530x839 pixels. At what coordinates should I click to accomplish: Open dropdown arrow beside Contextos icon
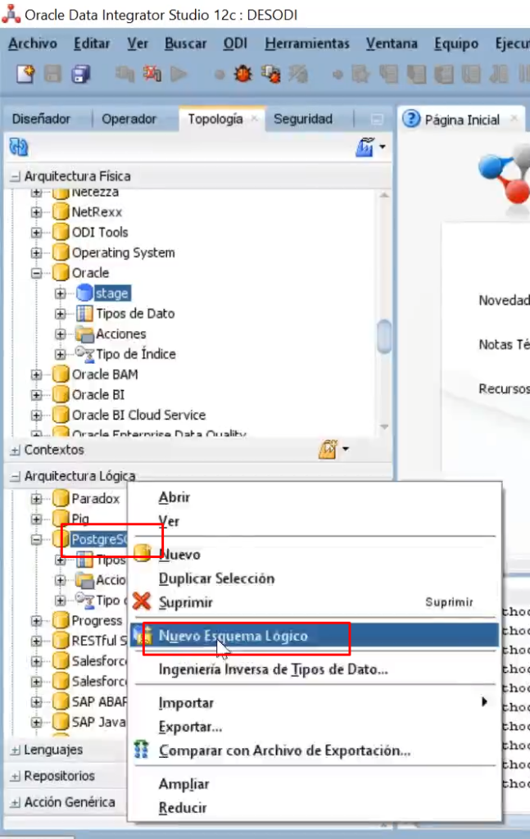click(x=346, y=449)
